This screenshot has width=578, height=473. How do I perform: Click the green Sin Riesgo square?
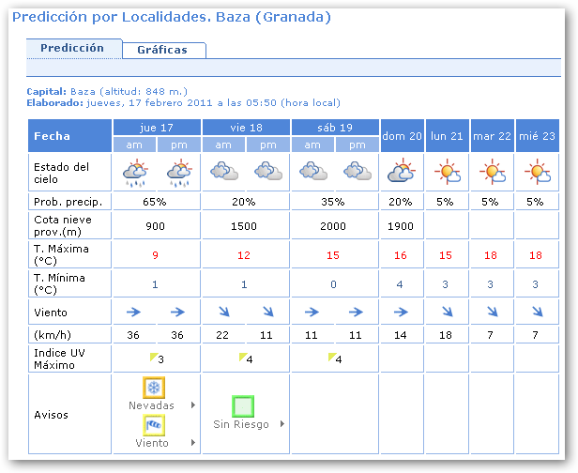coord(244,405)
